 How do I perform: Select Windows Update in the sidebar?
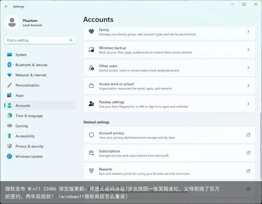(x=40, y=156)
